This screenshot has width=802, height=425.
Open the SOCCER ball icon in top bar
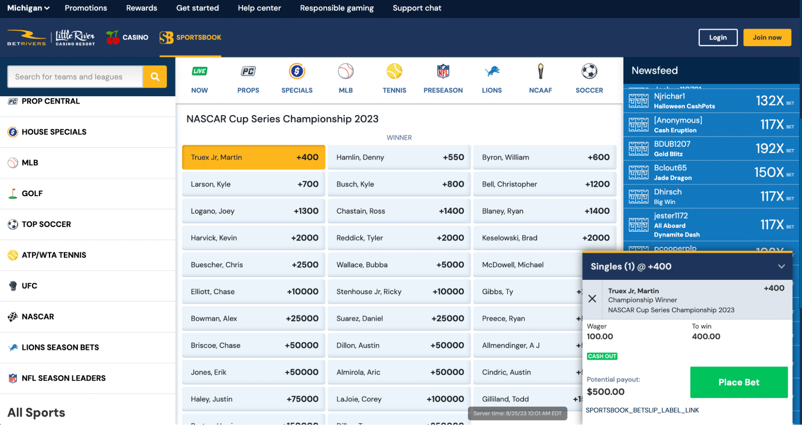[589, 71]
